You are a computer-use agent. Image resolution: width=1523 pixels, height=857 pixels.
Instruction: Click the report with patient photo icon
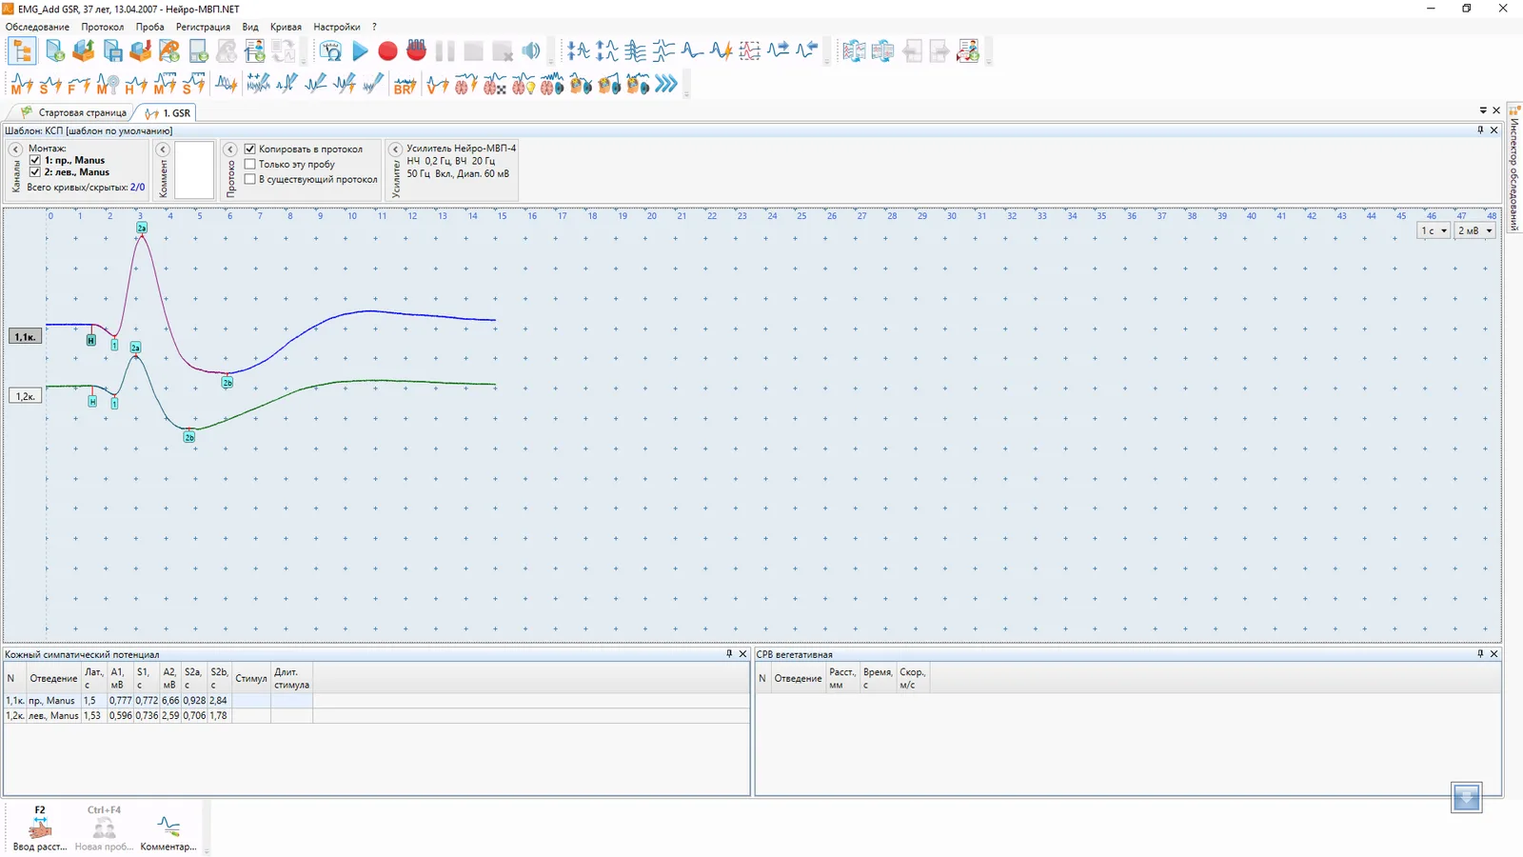[x=968, y=51]
